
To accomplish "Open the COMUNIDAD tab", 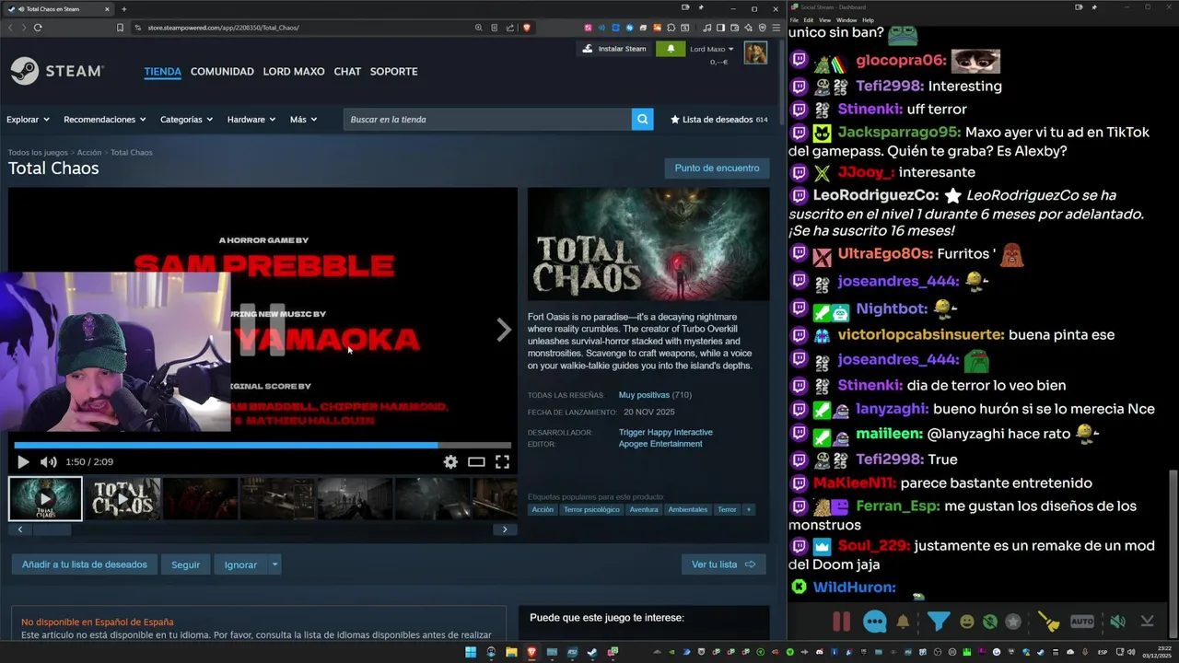I will tap(222, 72).
